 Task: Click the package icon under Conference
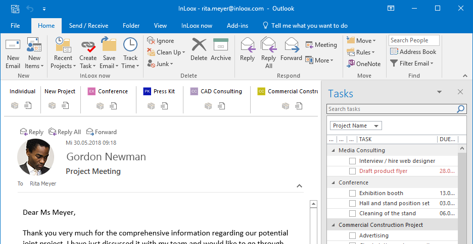pyautogui.click(x=100, y=106)
